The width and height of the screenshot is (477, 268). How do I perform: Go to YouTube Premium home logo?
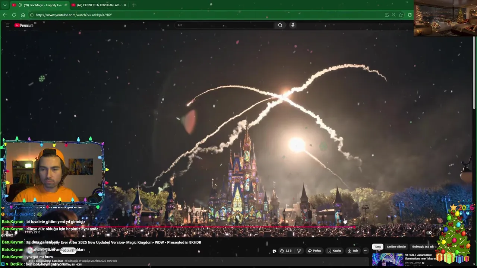24,25
